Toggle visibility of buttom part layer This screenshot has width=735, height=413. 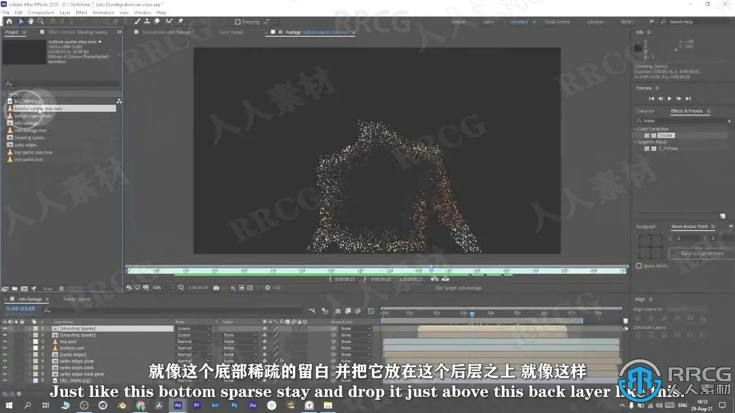tap(5, 348)
